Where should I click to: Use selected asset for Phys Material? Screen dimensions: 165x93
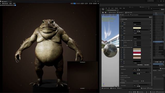(138, 70)
